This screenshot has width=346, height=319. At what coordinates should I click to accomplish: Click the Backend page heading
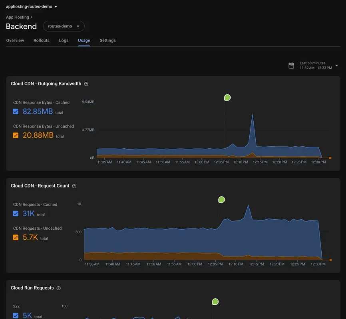pos(22,26)
